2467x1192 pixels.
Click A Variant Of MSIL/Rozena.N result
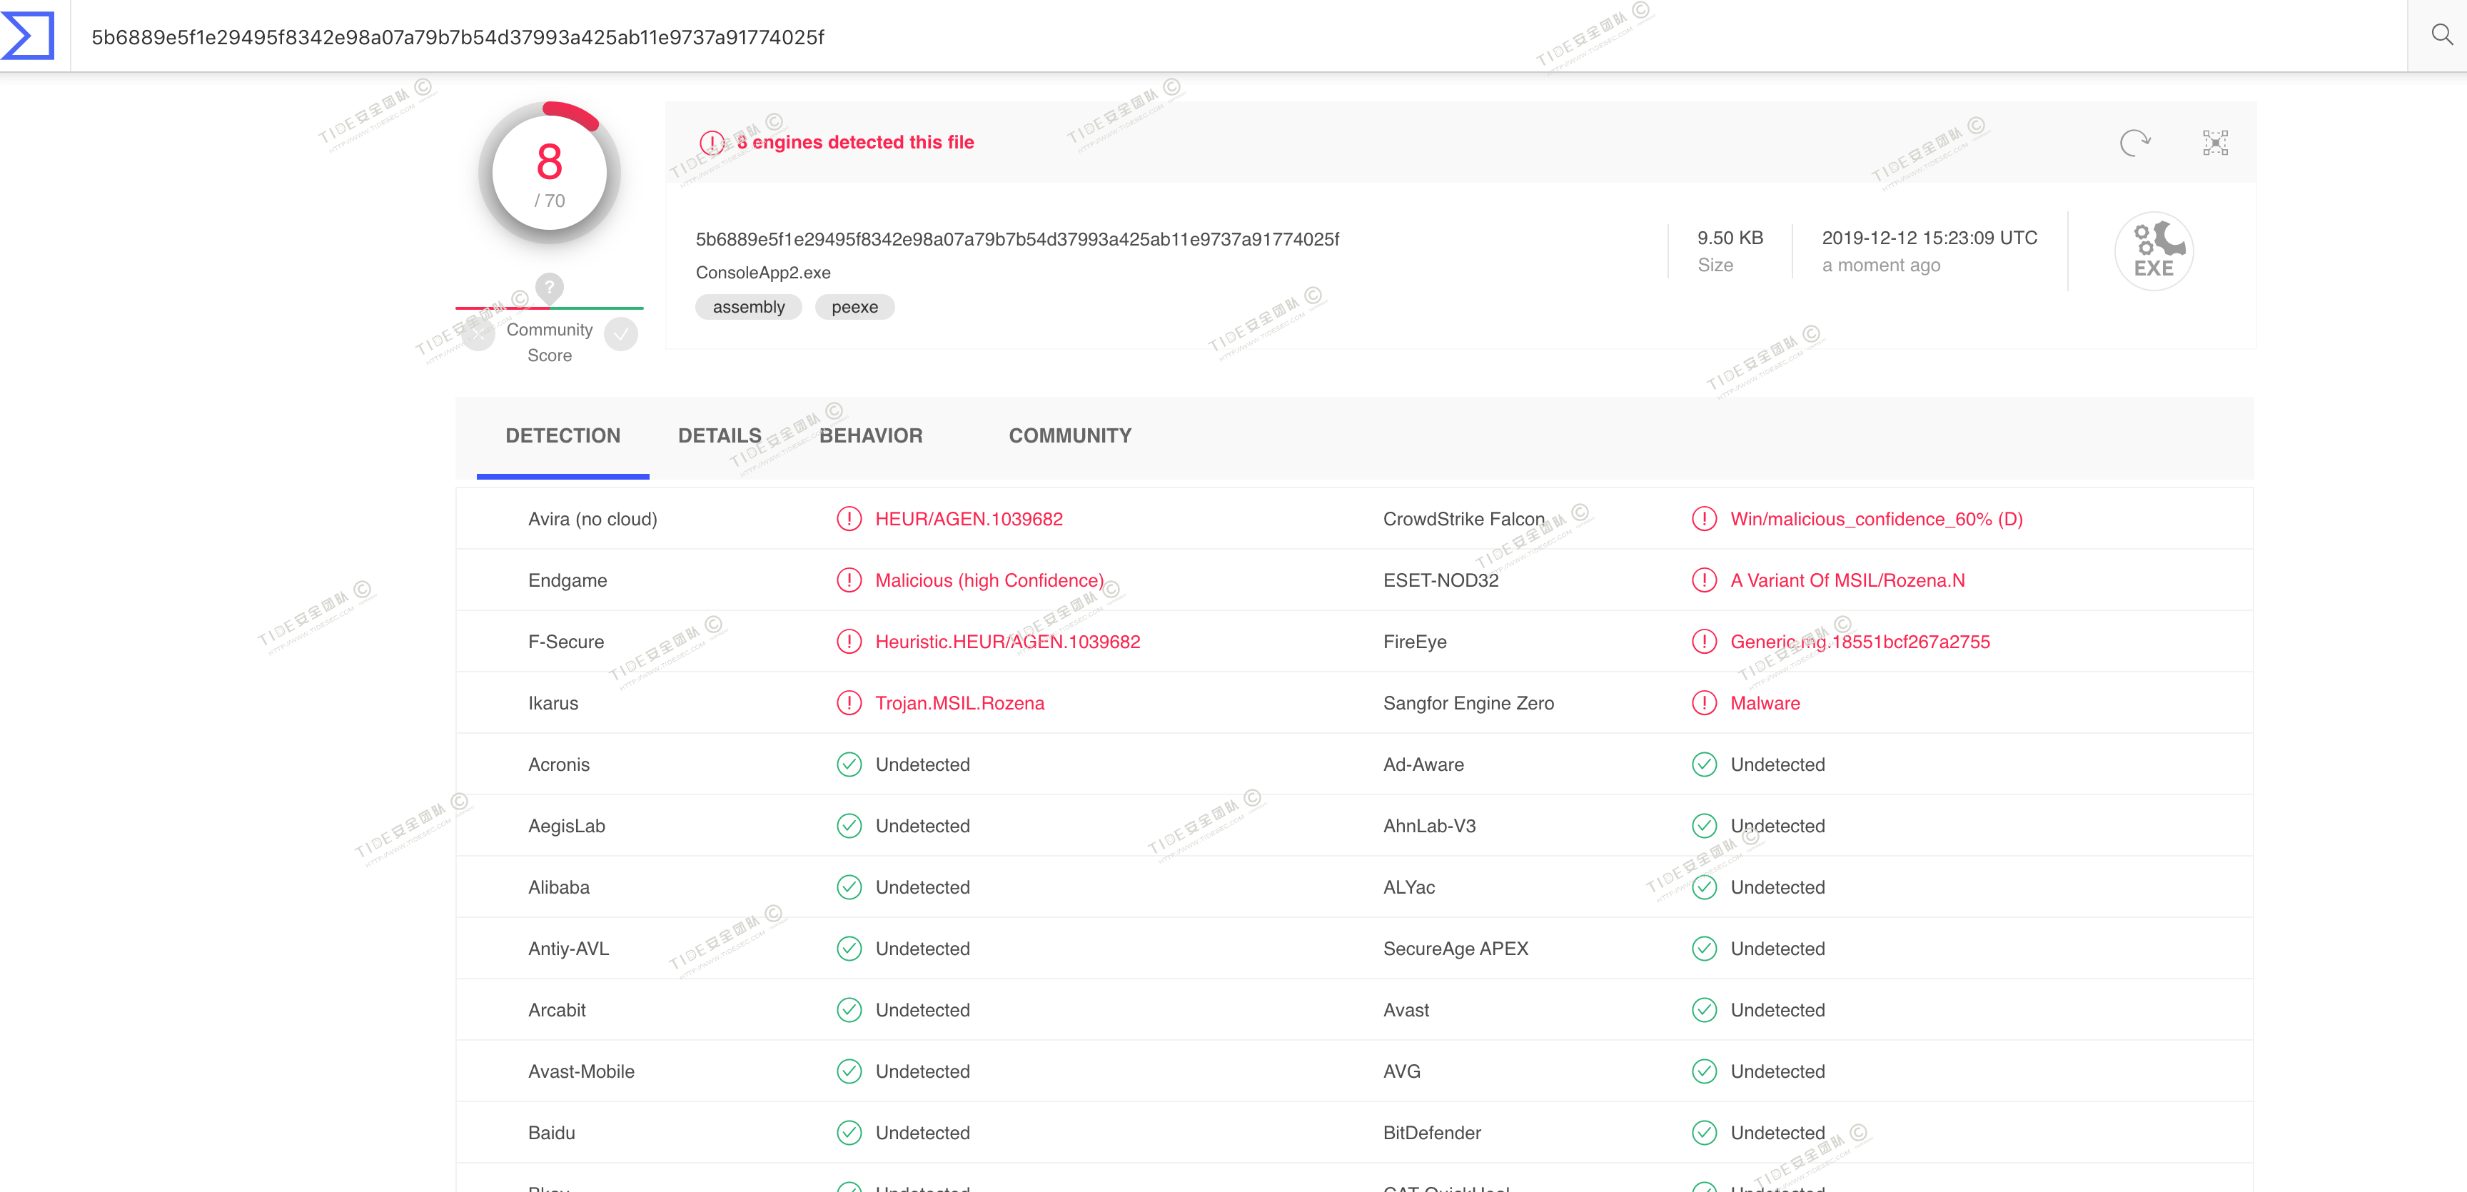1847,580
